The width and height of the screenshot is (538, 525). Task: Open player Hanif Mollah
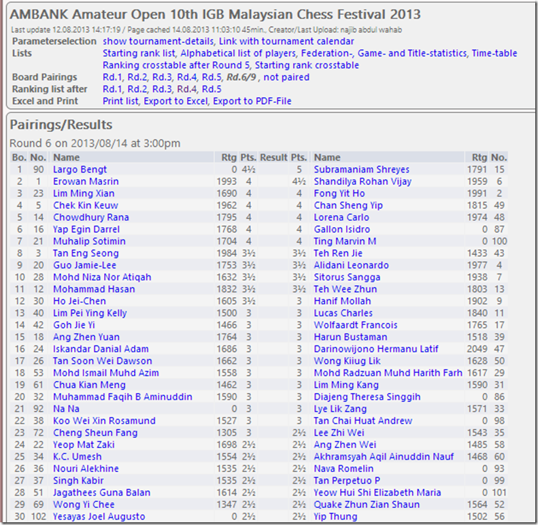pos(342,301)
